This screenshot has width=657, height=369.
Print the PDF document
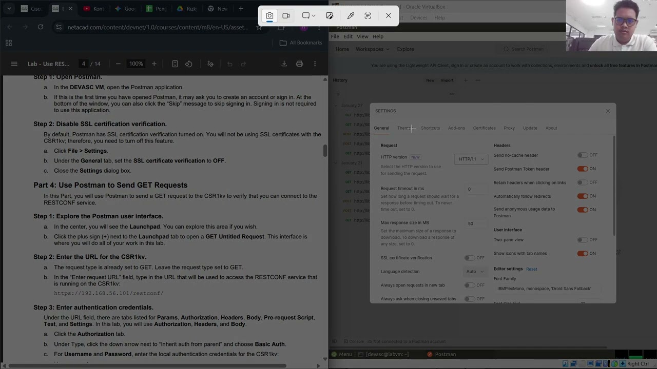pyautogui.click(x=300, y=64)
